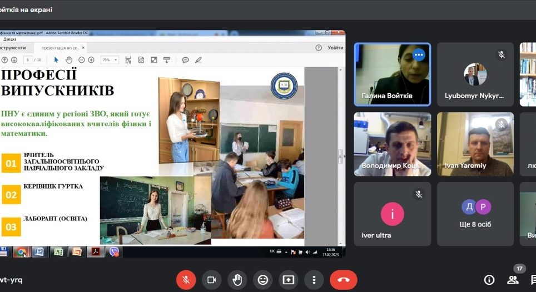Open the three-dot more options menu
The height and width of the screenshot is (292, 536).
[314, 280]
